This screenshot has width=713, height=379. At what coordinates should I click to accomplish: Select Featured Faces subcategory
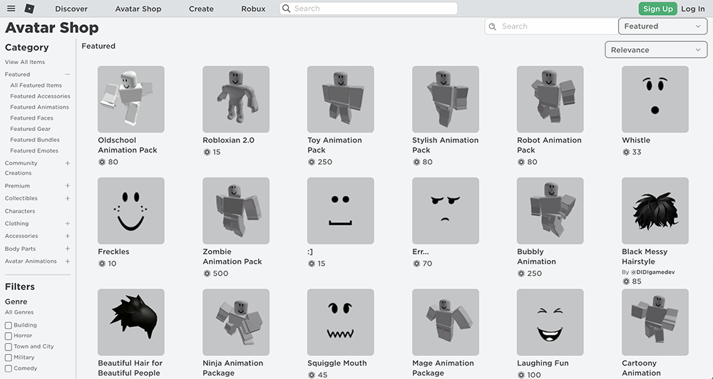tap(32, 118)
